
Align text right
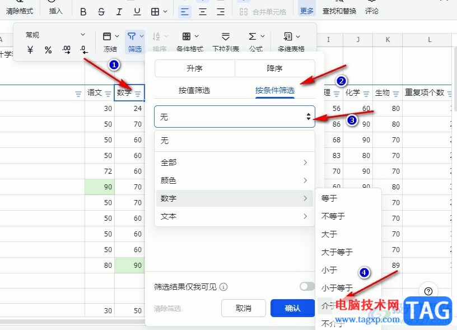tap(221, 12)
